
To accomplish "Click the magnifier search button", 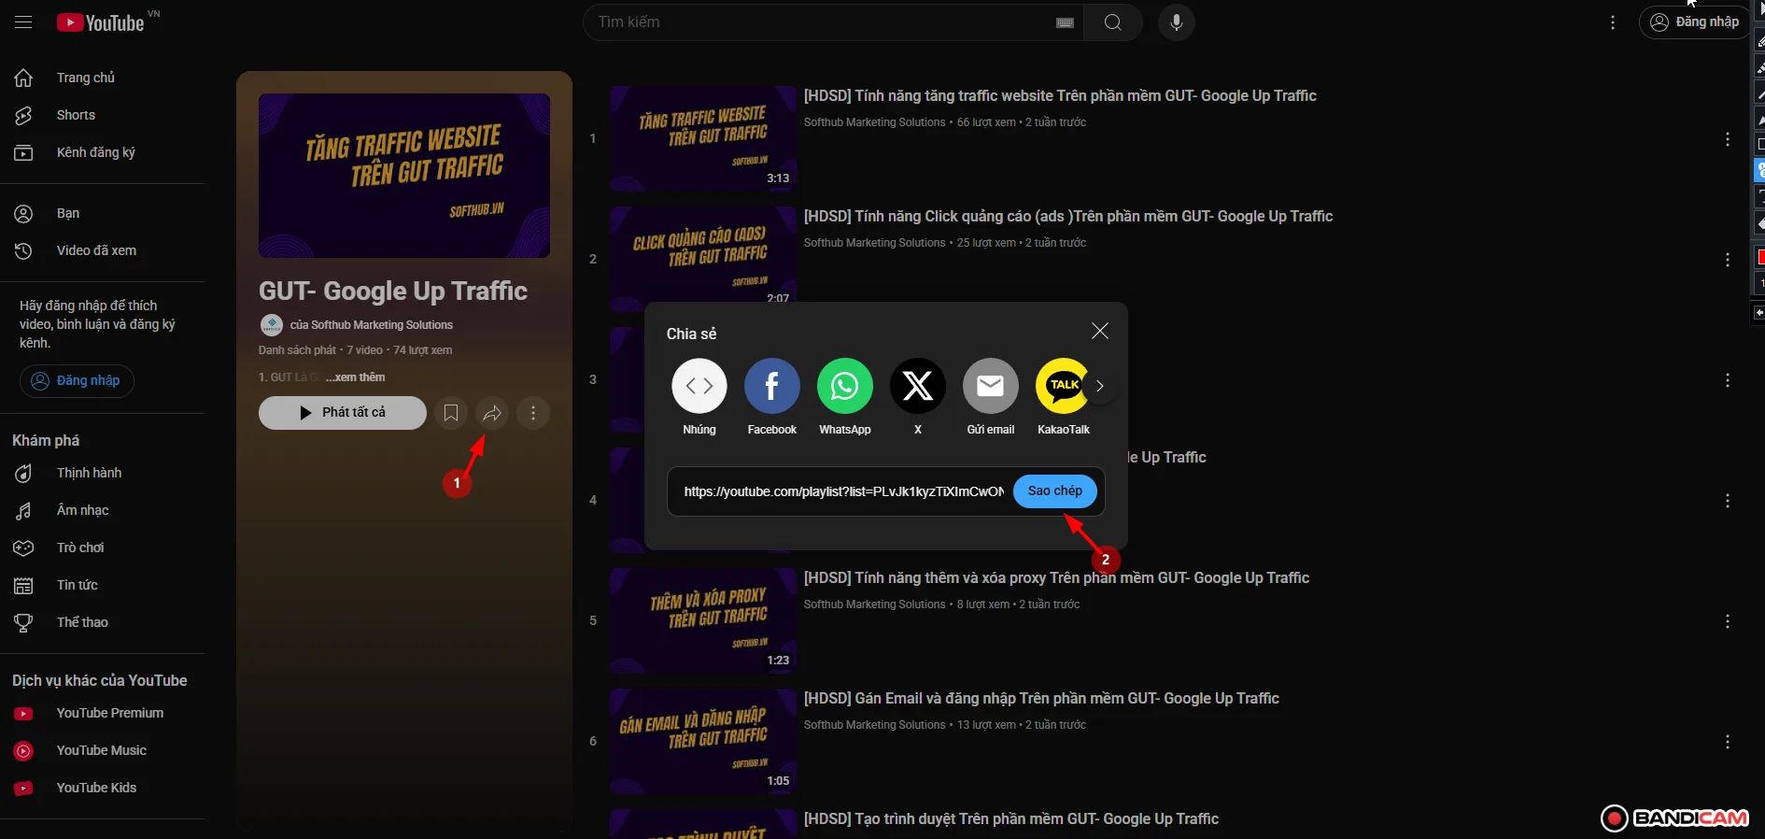I will point(1112,22).
